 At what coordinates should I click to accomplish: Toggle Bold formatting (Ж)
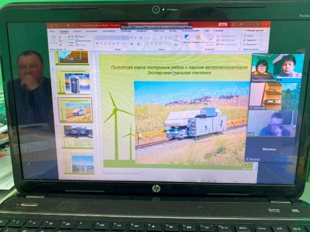coord(97,43)
